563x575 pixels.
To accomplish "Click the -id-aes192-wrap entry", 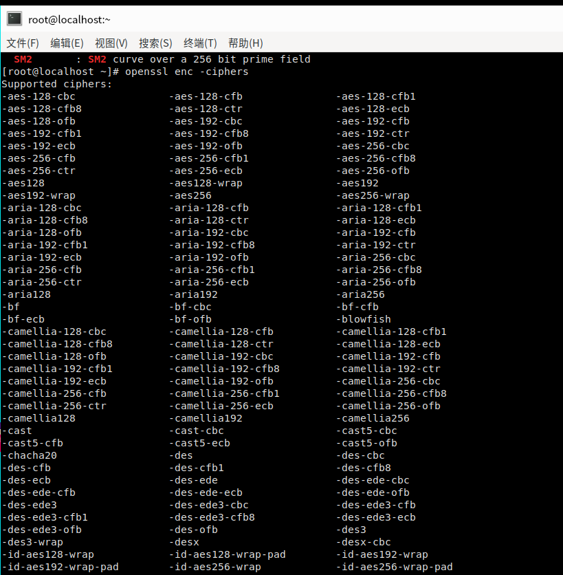I will [x=382, y=555].
